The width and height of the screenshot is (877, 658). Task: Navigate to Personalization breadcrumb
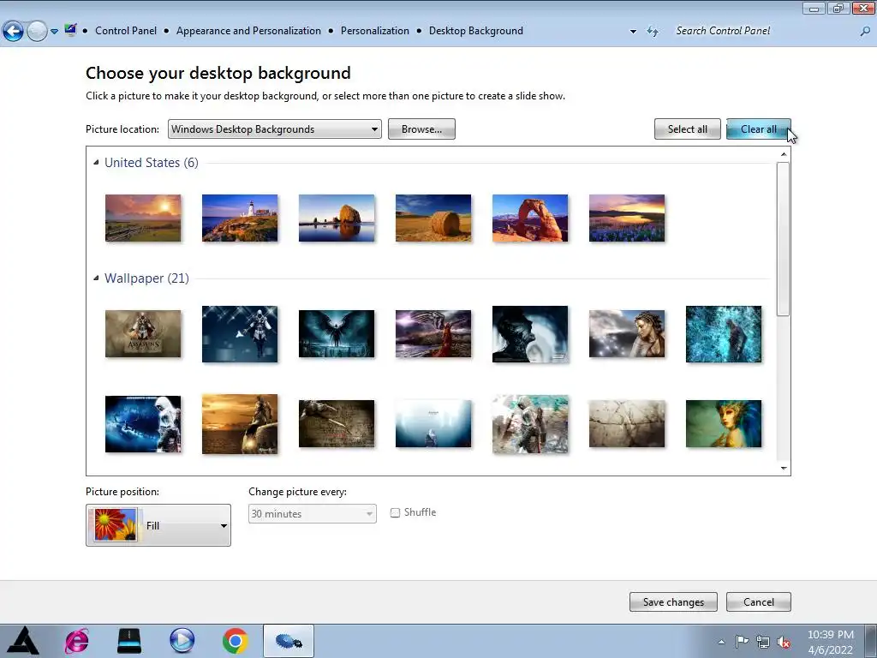[375, 31]
